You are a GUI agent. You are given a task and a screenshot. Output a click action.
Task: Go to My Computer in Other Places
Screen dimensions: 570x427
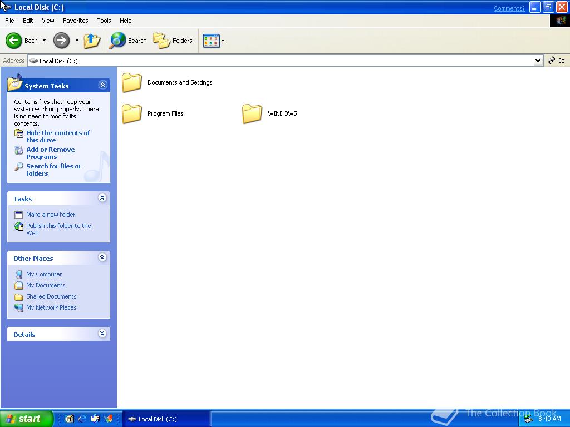point(44,274)
